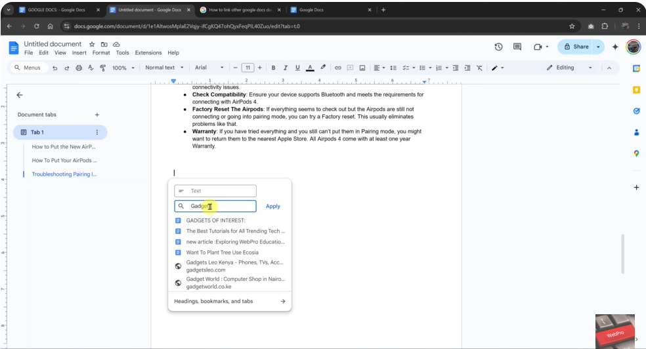This screenshot has width=646, height=349.
Task: Open Tab 1 three-dot options
Action: click(x=97, y=132)
